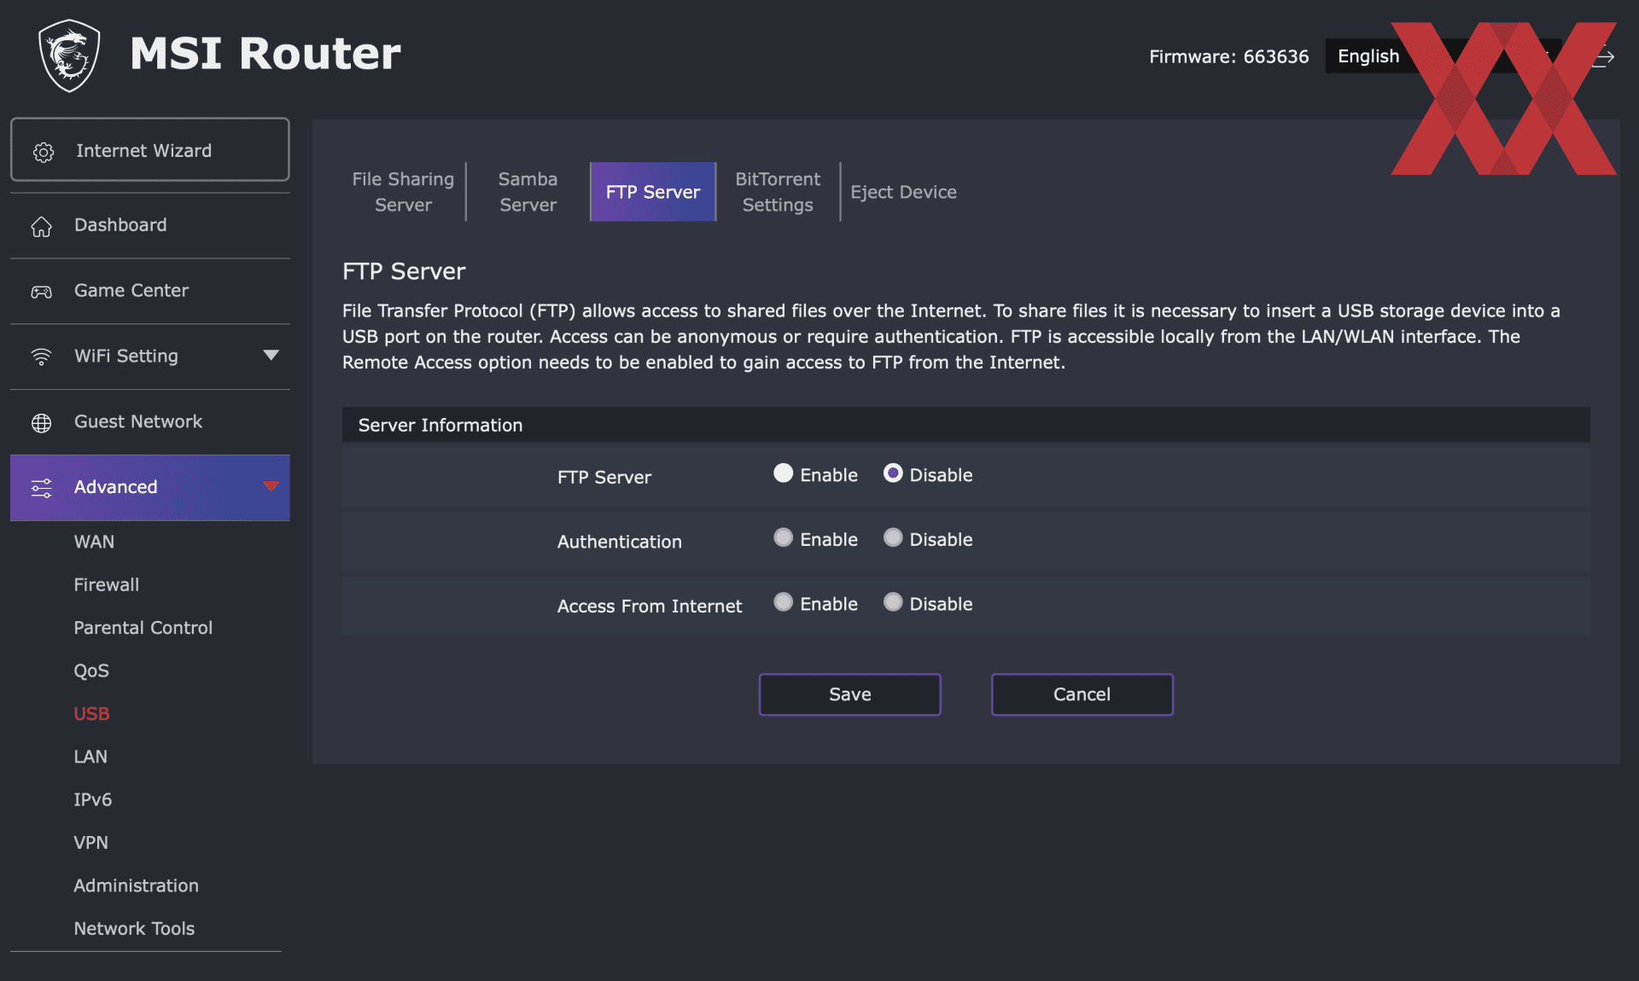Switch to File Sharing Server tab

(403, 192)
